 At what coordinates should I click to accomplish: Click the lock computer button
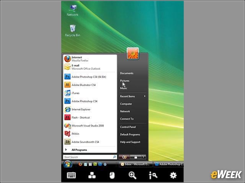click(x=136, y=157)
